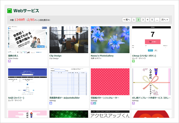The image size is (179, 123).
Task: Open page 1 in pagination
Action: [x=134, y=20]
